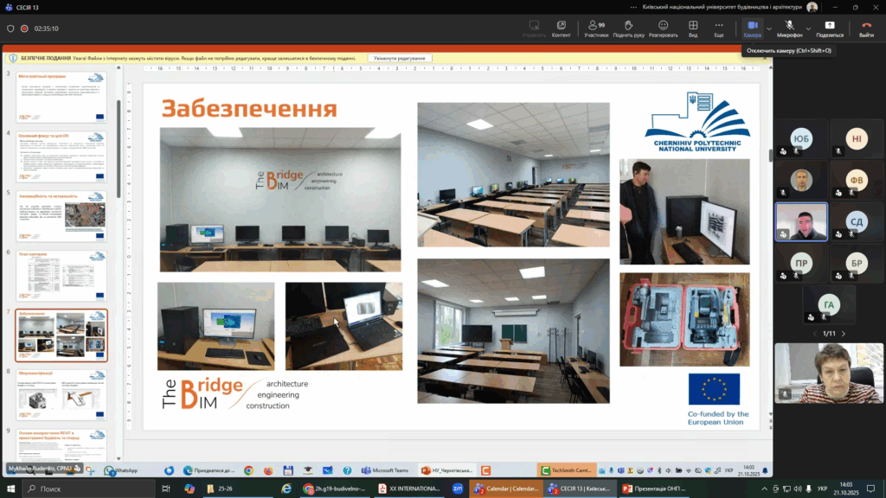Click the Enable Editing button in yellow bar
886x498 pixels.
(400, 58)
